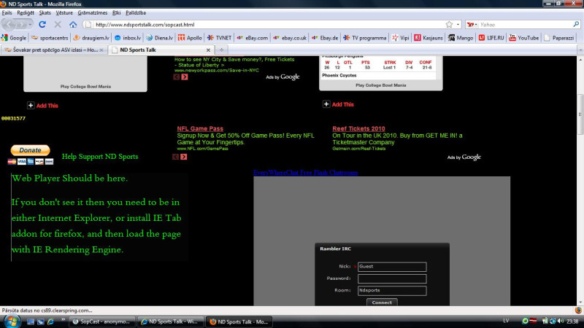
Task: Open the Palīdzība menu
Action: pyautogui.click(x=136, y=12)
